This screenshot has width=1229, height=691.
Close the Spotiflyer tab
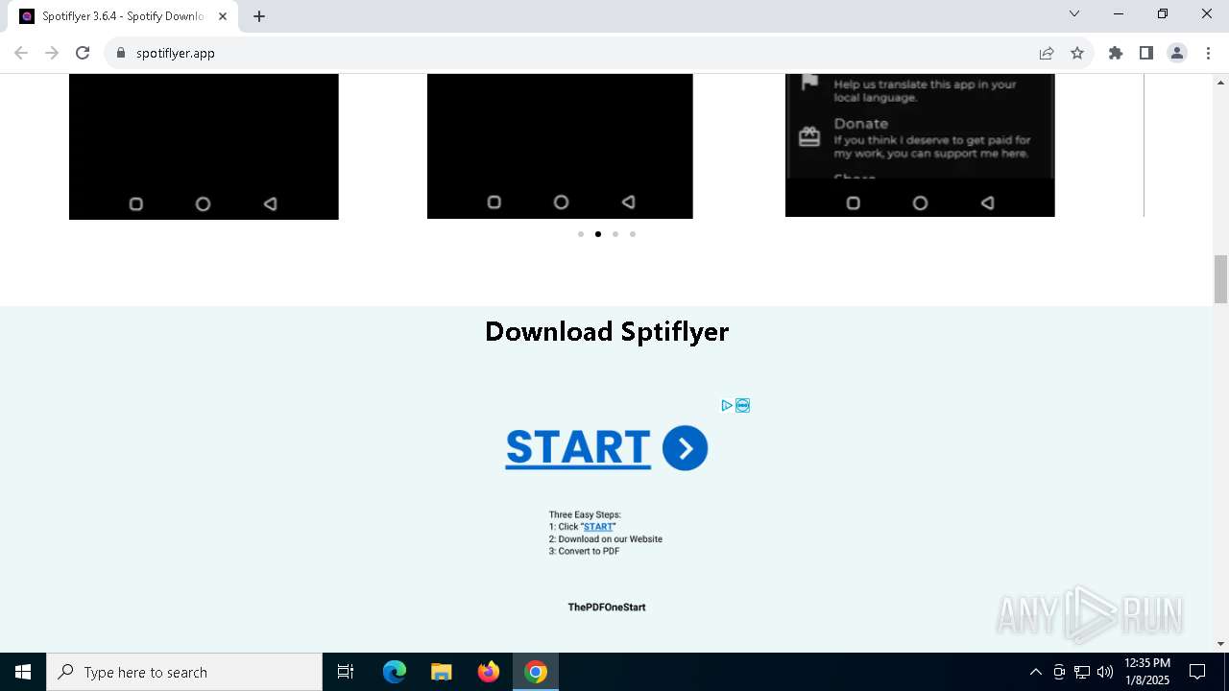tap(223, 16)
